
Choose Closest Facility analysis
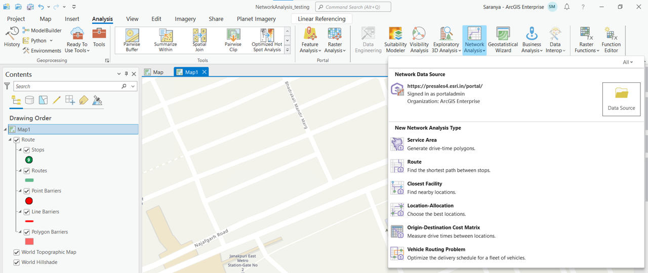point(516,188)
